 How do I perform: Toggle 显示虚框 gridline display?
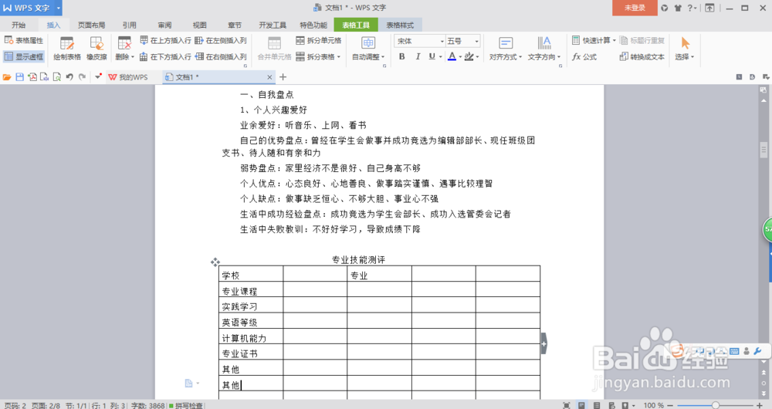coord(24,56)
